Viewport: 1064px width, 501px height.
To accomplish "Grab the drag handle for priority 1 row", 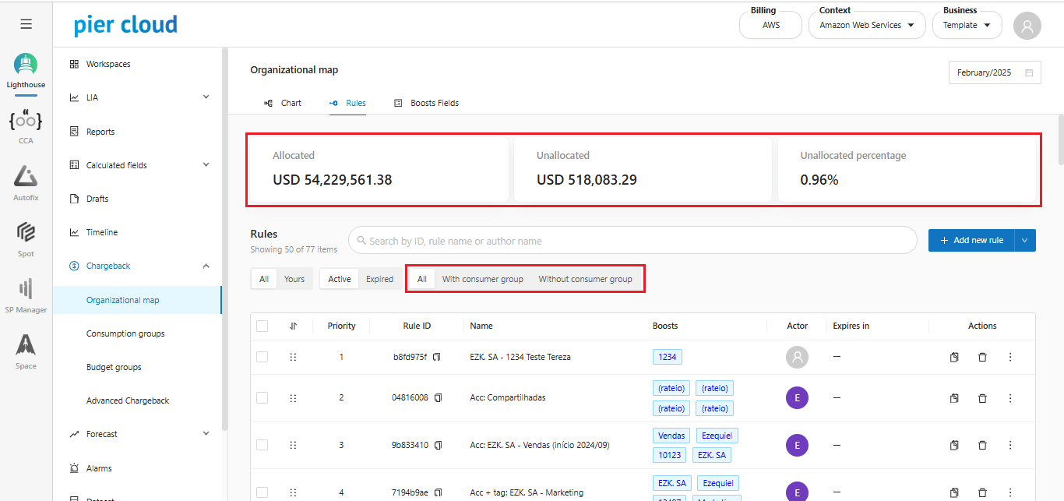I will [x=293, y=357].
